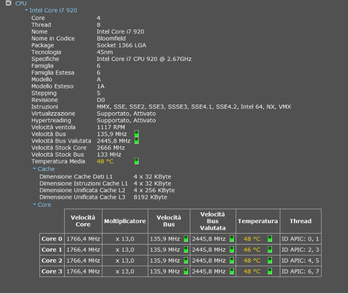The height and width of the screenshot is (294, 348).
Task: Click Core 1 bus speed graph icon
Action: (x=186, y=250)
